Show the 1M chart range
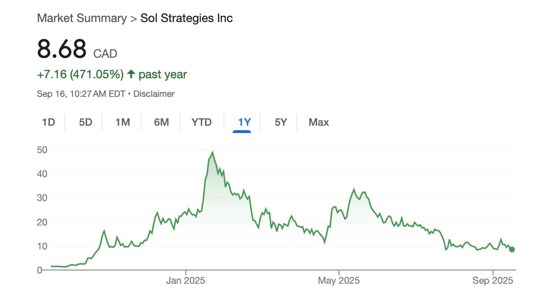This screenshot has width=556, height=294. coord(122,122)
